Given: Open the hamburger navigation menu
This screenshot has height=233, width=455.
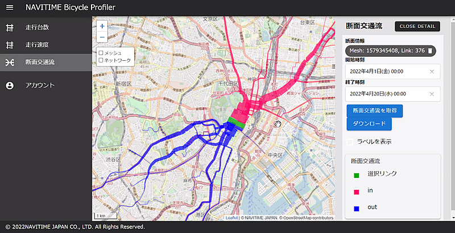Looking at the screenshot, I should pos(10,7).
